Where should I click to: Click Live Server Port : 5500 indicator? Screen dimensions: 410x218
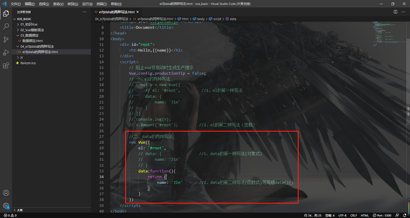click(382, 215)
